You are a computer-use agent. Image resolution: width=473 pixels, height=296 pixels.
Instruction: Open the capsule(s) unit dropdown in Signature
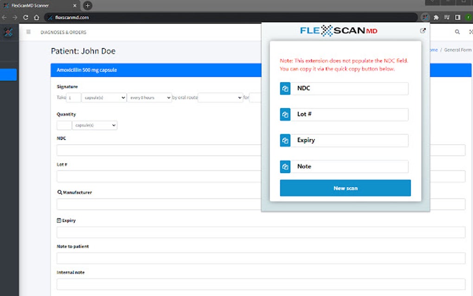click(104, 98)
